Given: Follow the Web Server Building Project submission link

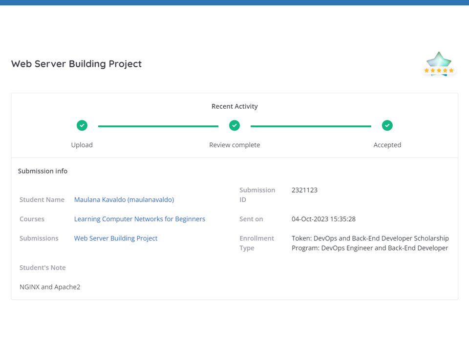Looking at the screenshot, I should (x=116, y=238).
